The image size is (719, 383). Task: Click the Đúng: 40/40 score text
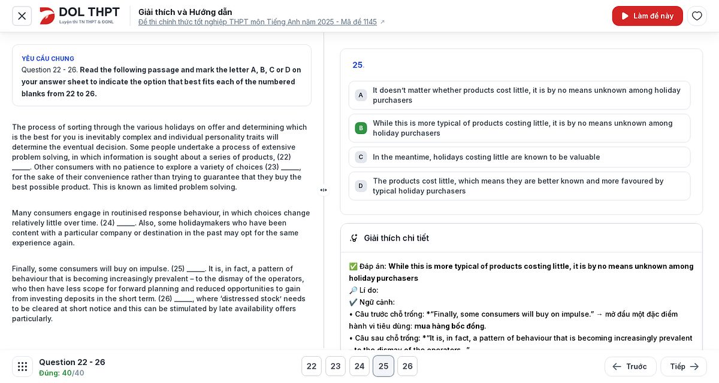point(62,373)
